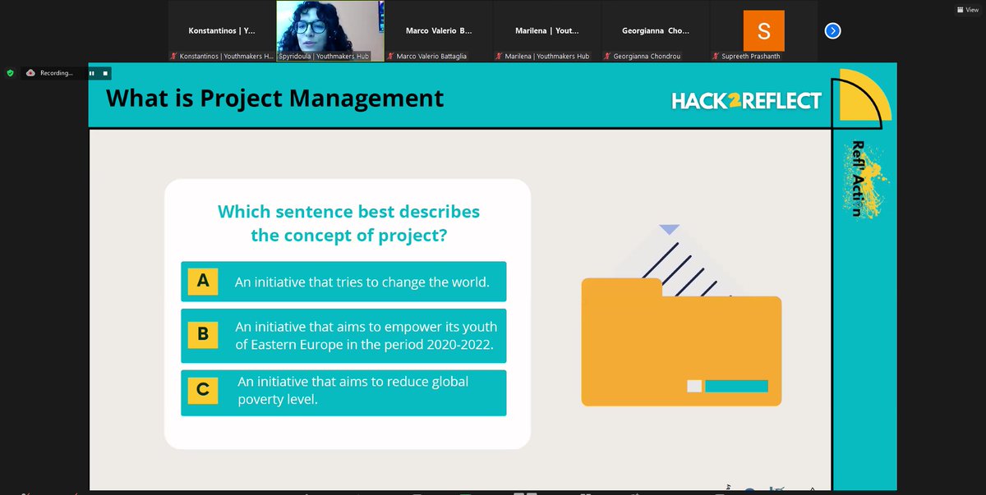Choose answer A about changing the world
Screen dimensions: 986x495
pyautogui.click(x=343, y=282)
